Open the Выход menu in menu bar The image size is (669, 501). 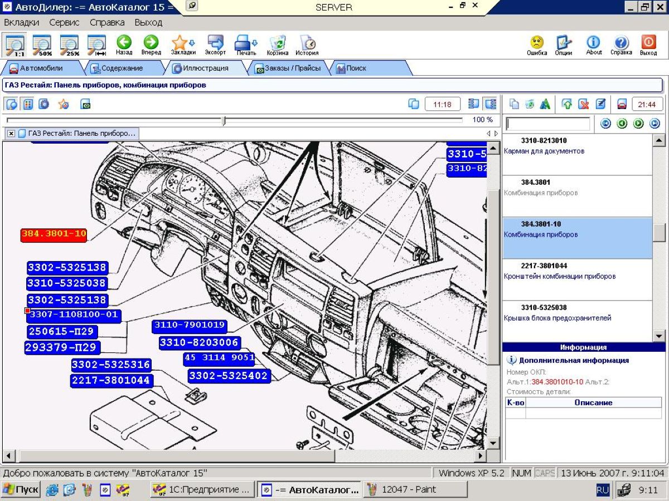click(148, 23)
